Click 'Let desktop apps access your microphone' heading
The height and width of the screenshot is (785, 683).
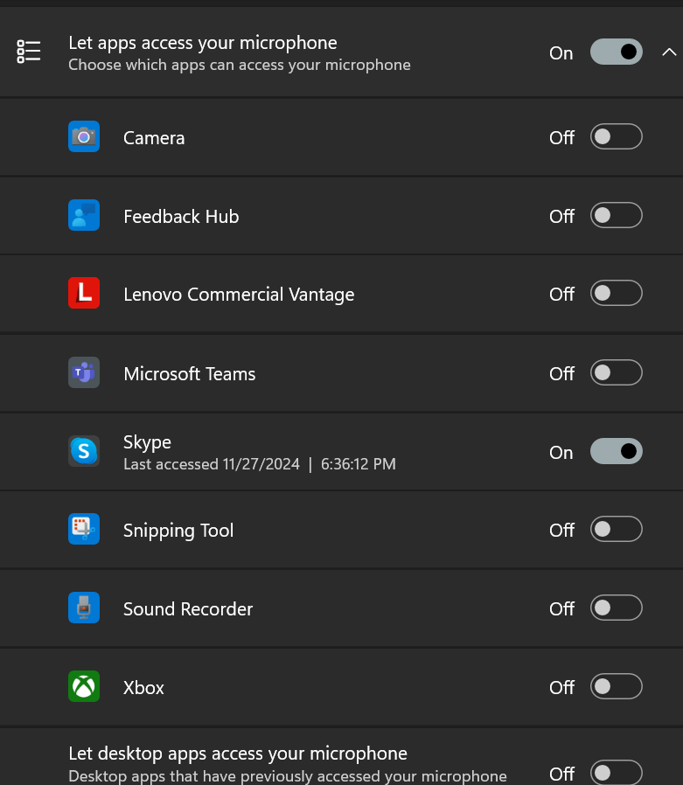pyautogui.click(x=238, y=754)
